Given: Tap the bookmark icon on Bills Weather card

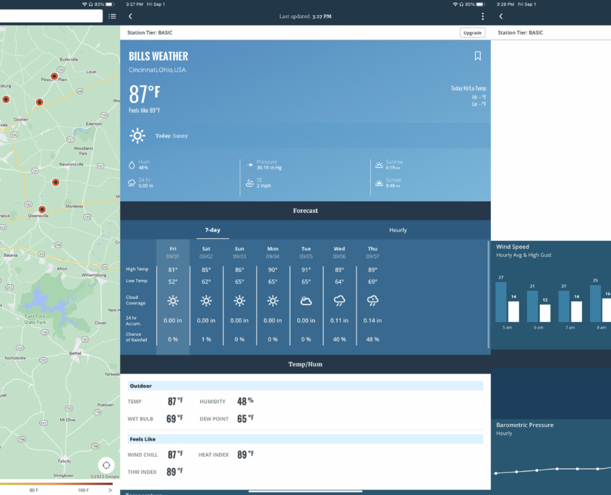Looking at the screenshot, I should click(478, 56).
